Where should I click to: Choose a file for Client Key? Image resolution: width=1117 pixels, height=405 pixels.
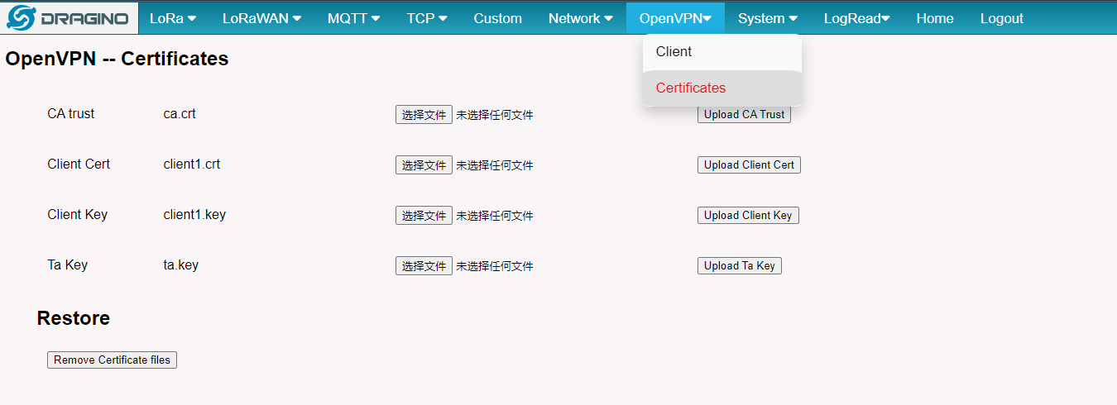(424, 216)
